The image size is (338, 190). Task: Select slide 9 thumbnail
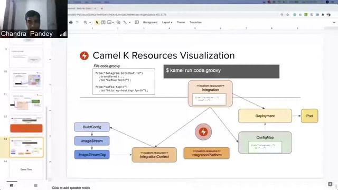click(26, 58)
